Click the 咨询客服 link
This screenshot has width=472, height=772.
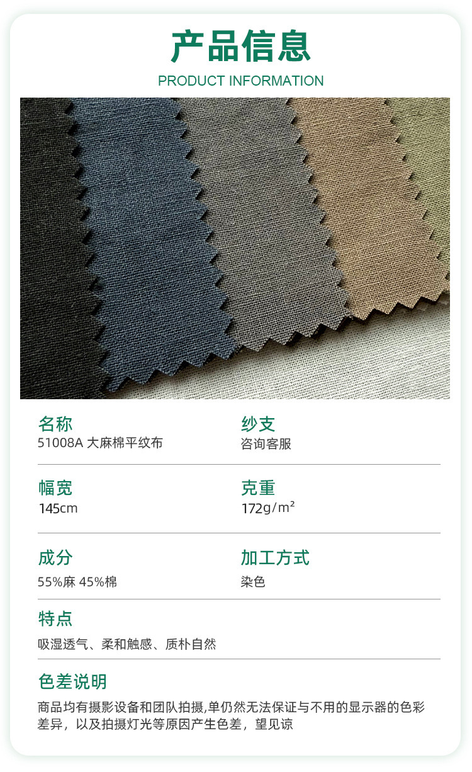(266, 443)
